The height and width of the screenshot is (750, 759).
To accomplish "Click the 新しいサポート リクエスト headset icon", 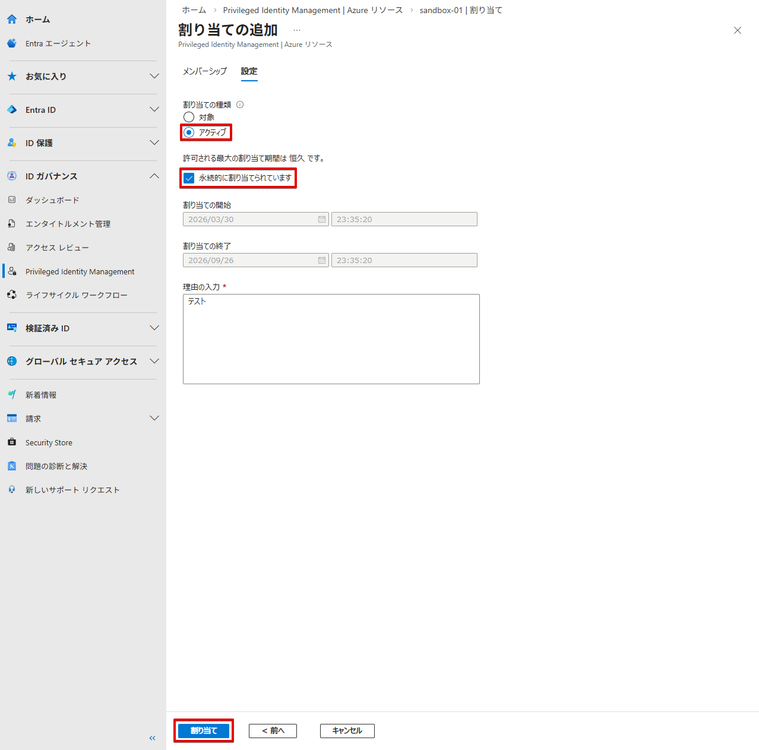I will tap(12, 490).
